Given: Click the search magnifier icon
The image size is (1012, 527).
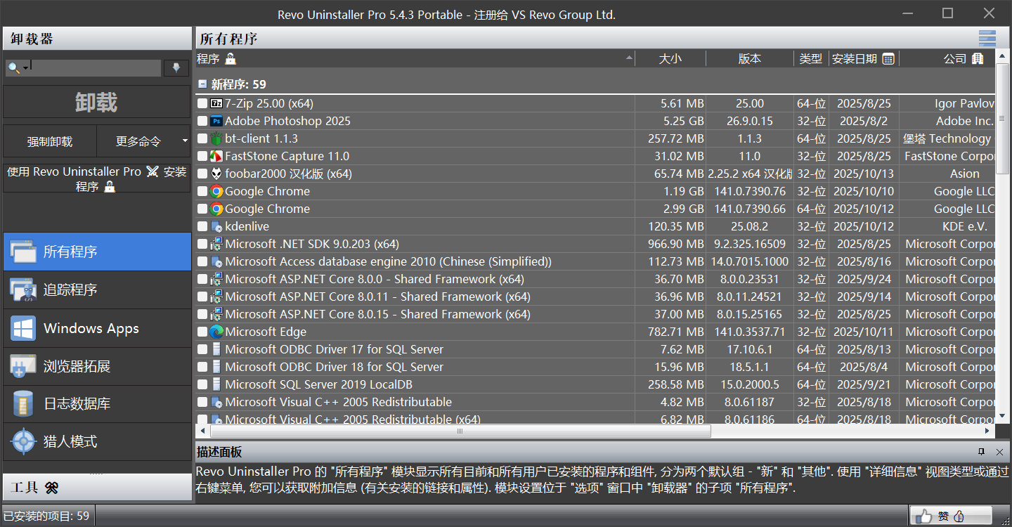Looking at the screenshot, I should [x=13, y=67].
